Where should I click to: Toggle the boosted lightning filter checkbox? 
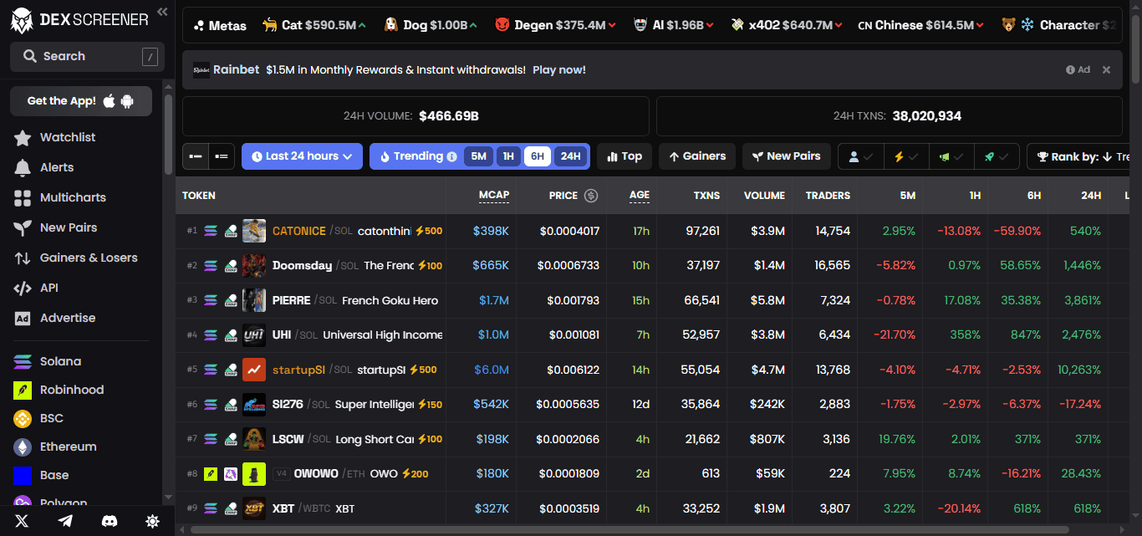906,156
